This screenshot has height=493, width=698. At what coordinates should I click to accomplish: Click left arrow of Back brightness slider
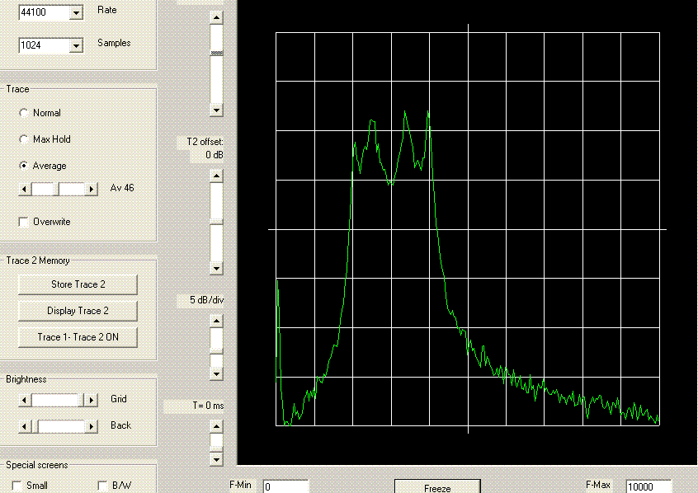tap(25, 427)
